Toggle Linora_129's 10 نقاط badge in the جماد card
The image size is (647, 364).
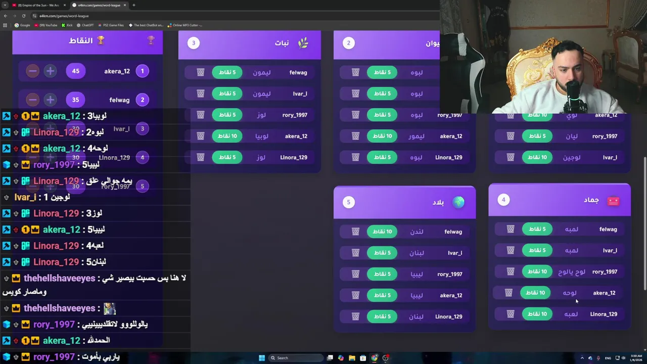point(537,314)
